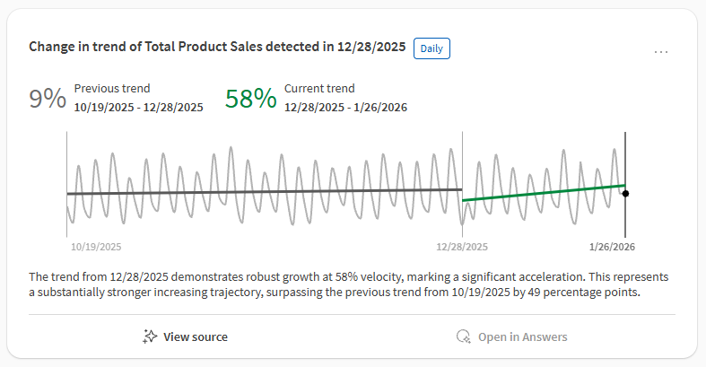Click the 10/19/2025 - 12/28/2025 date range

pos(139,107)
